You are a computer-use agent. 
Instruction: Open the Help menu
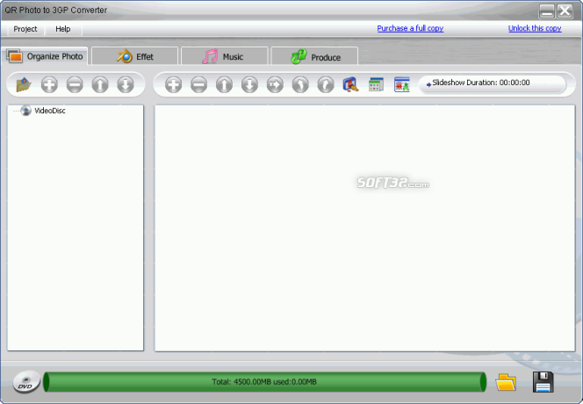[x=63, y=29]
